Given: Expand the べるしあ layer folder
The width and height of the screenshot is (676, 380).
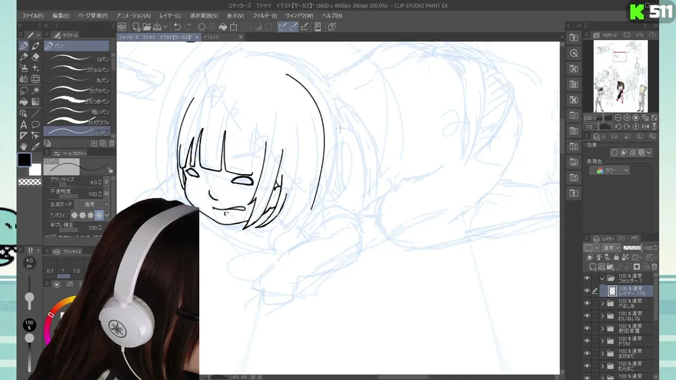Looking at the screenshot, I should click(x=602, y=303).
